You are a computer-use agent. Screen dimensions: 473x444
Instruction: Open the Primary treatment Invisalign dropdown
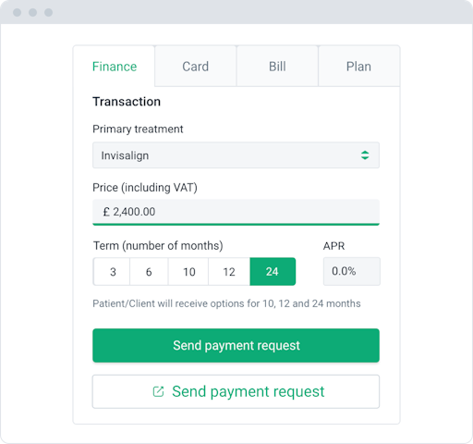(x=236, y=155)
